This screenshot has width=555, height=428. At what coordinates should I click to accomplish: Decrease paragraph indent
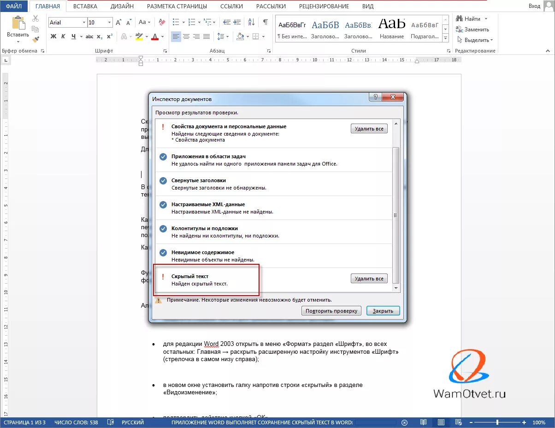(x=226, y=22)
